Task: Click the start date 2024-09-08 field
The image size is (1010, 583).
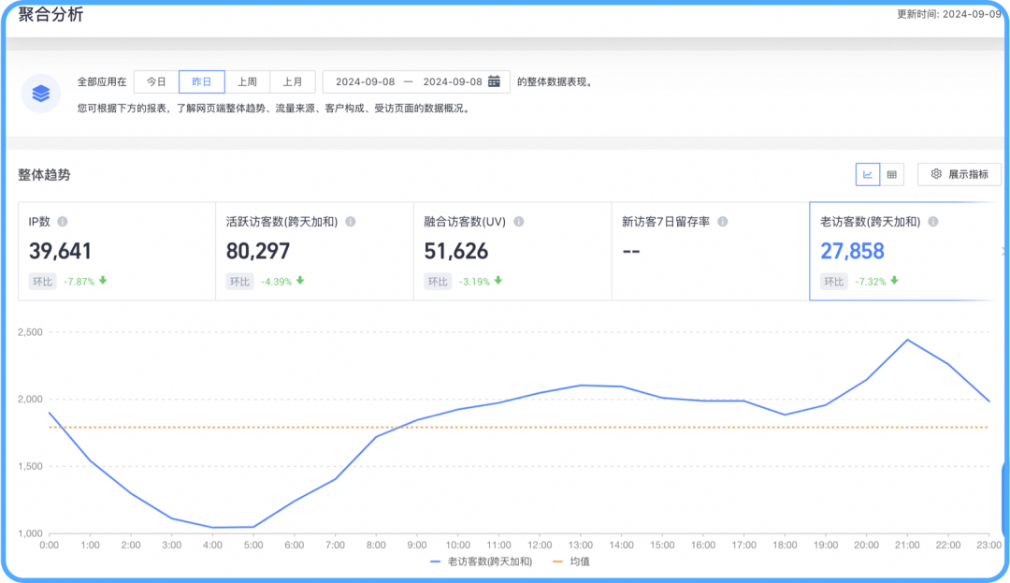Action: coord(366,81)
